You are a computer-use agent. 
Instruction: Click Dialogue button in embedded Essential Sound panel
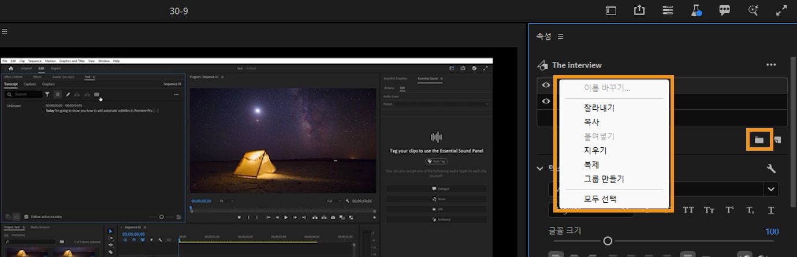[436, 189]
